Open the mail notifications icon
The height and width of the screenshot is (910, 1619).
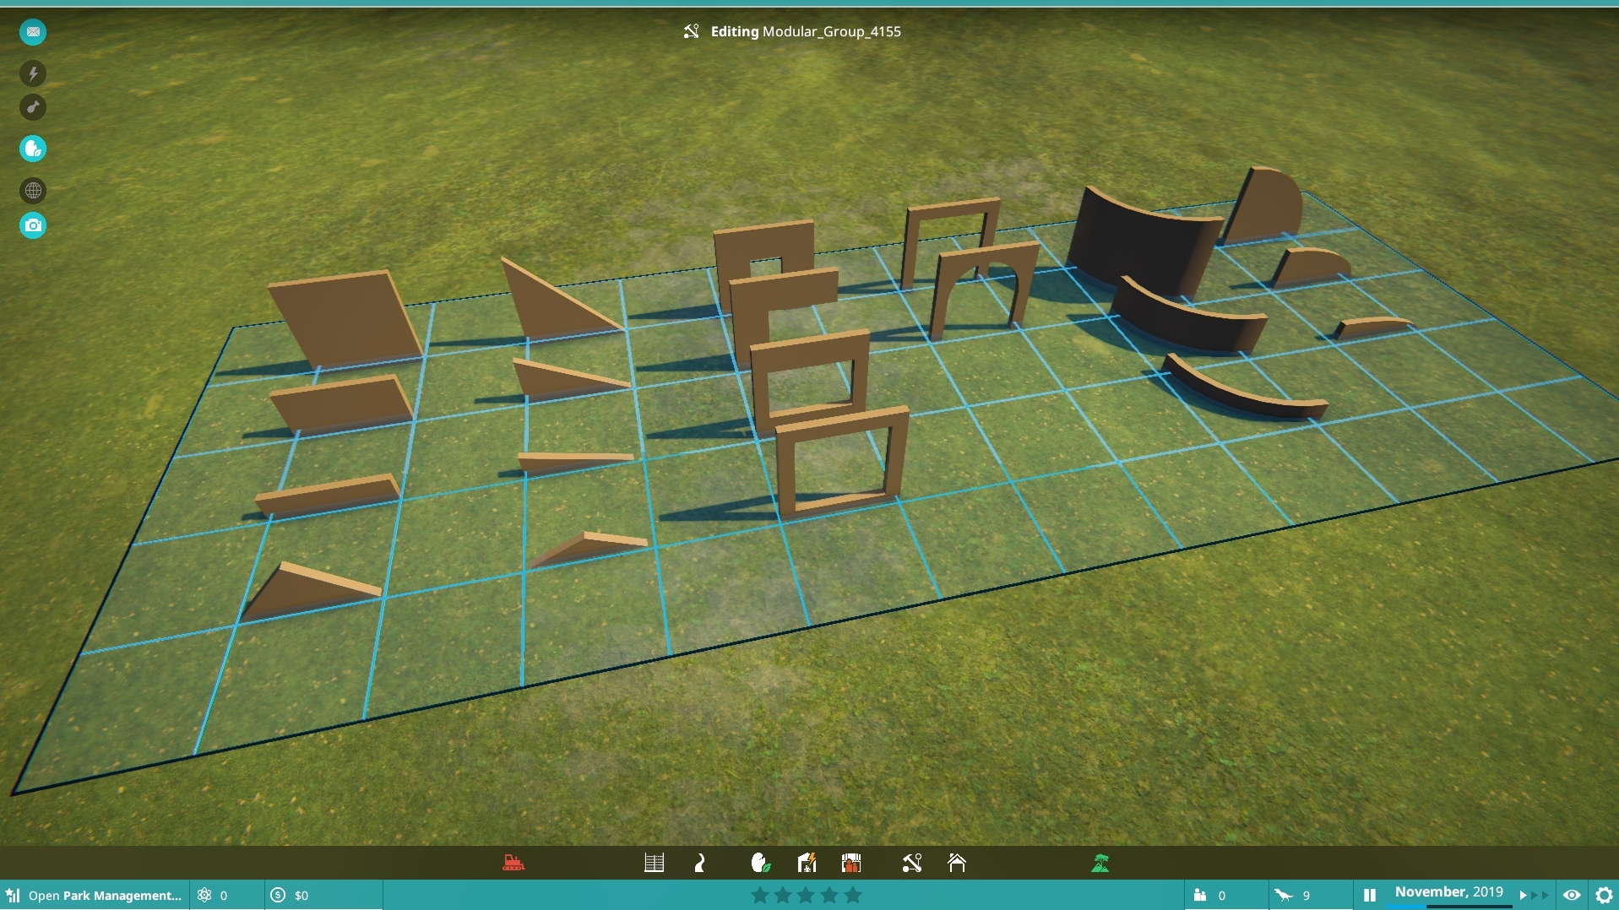click(x=33, y=32)
